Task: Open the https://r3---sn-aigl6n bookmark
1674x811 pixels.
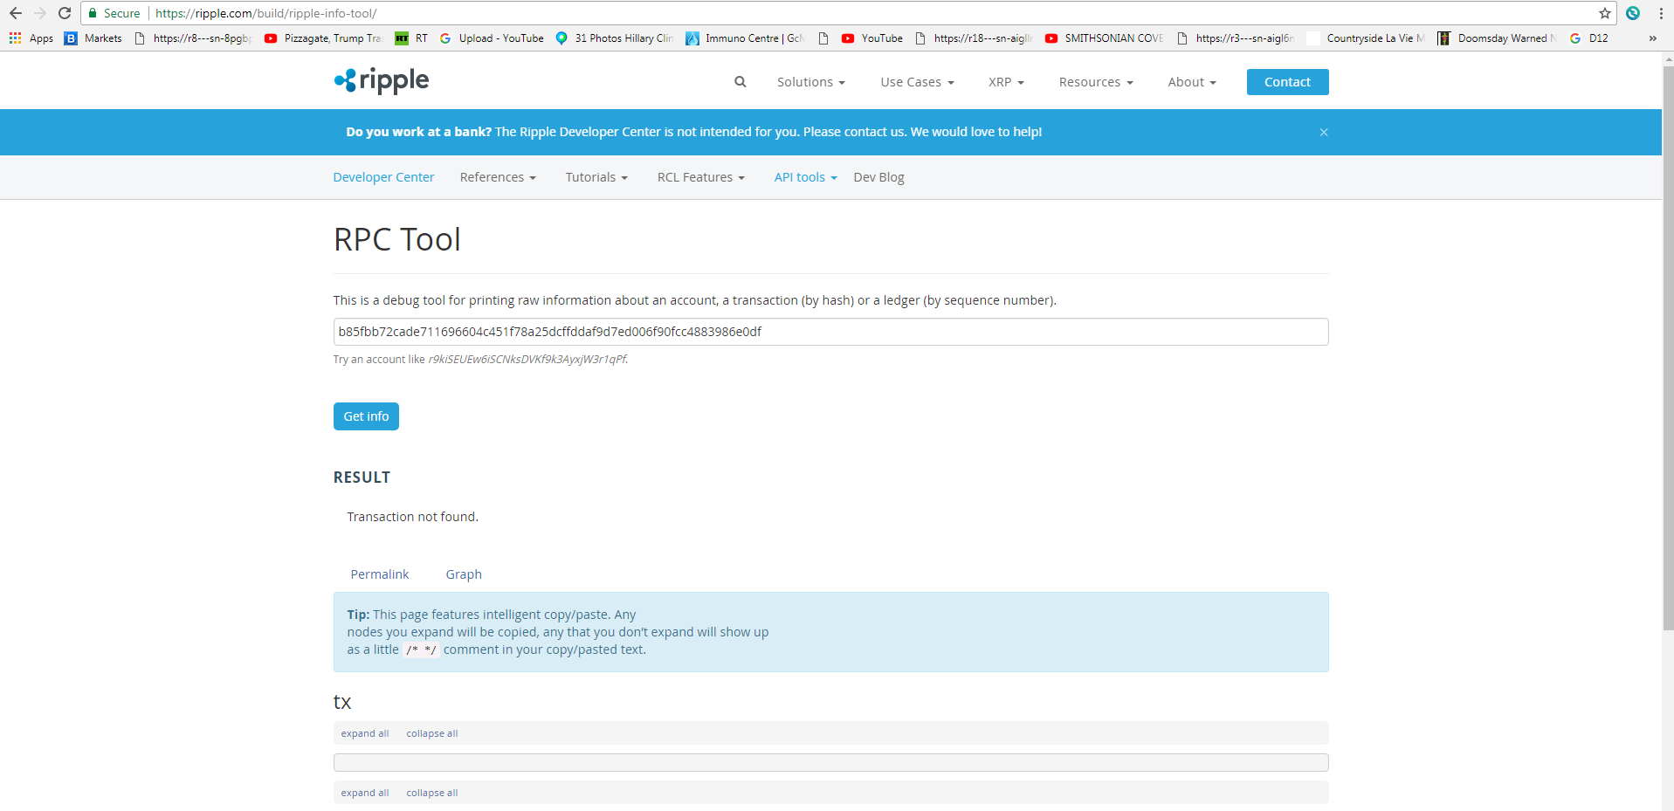Action: [1236, 38]
